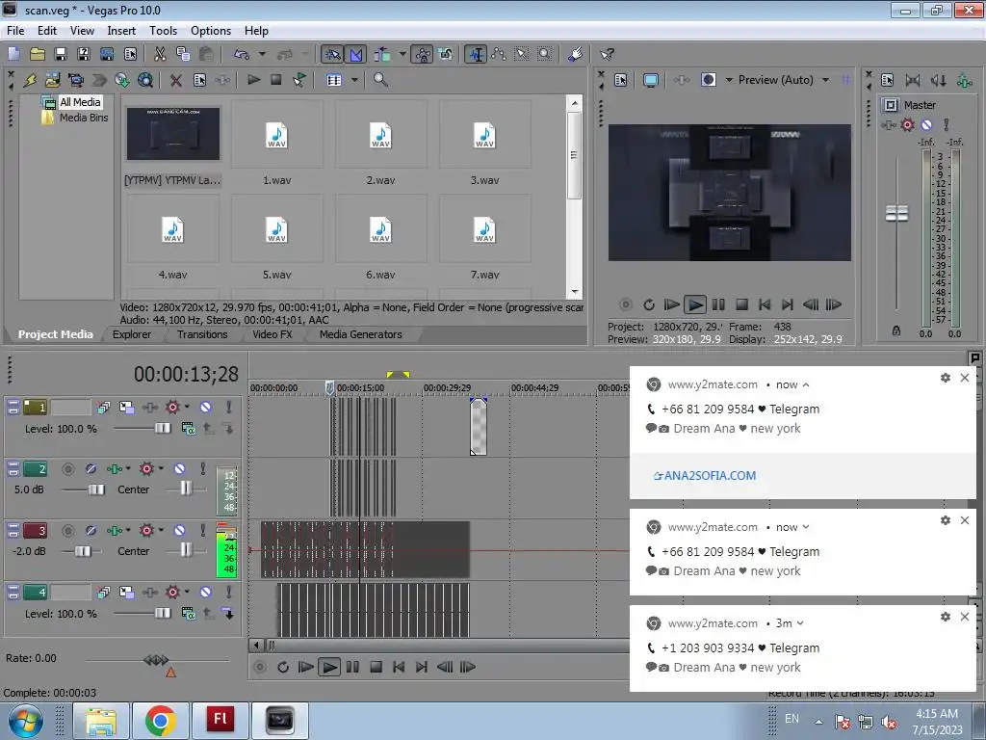Solo audio track 2

pos(202,469)
